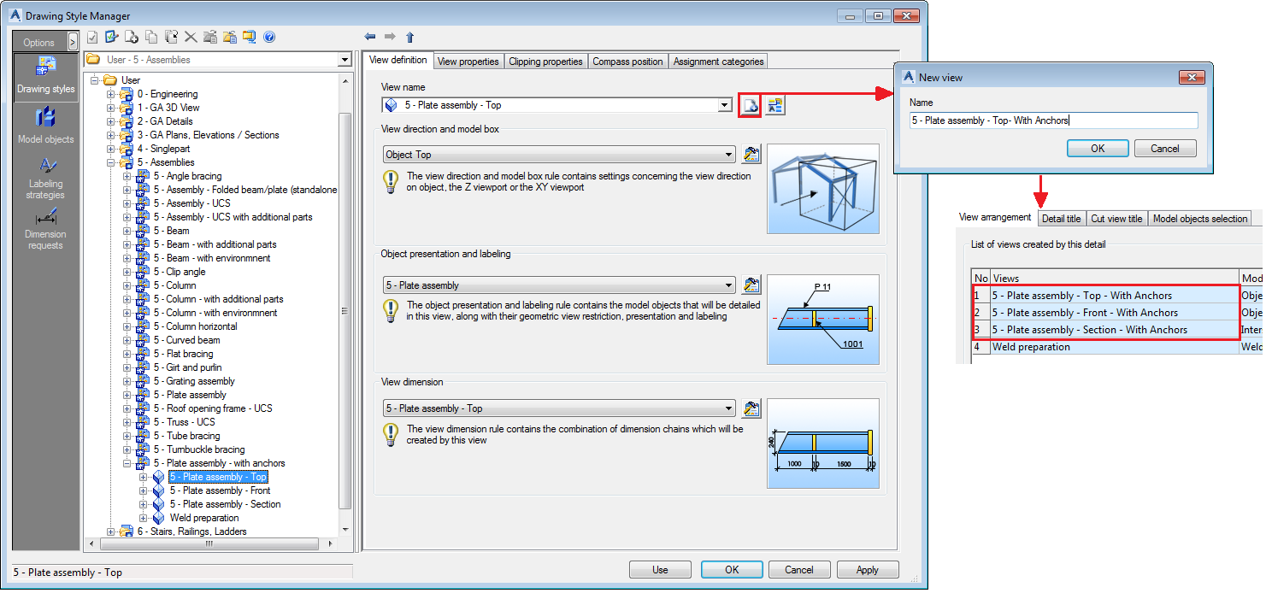Image resolution: width=1272 pixels, height=599 pixels.
Task: Expand the 6 - Stairs, Railings, Ladders node
Action: (x=110, y=531)
